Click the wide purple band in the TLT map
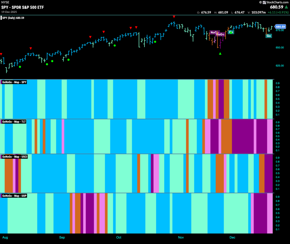The height and width of the screenshot is (244, 290). [243, 136]
